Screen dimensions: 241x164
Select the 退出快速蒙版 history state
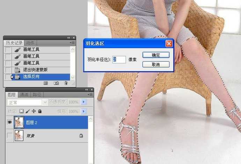[x=41, y=70]
